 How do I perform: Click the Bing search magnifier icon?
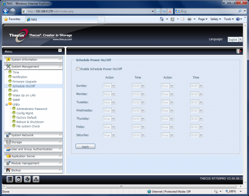pyautogui.click(x=240, y=11)
